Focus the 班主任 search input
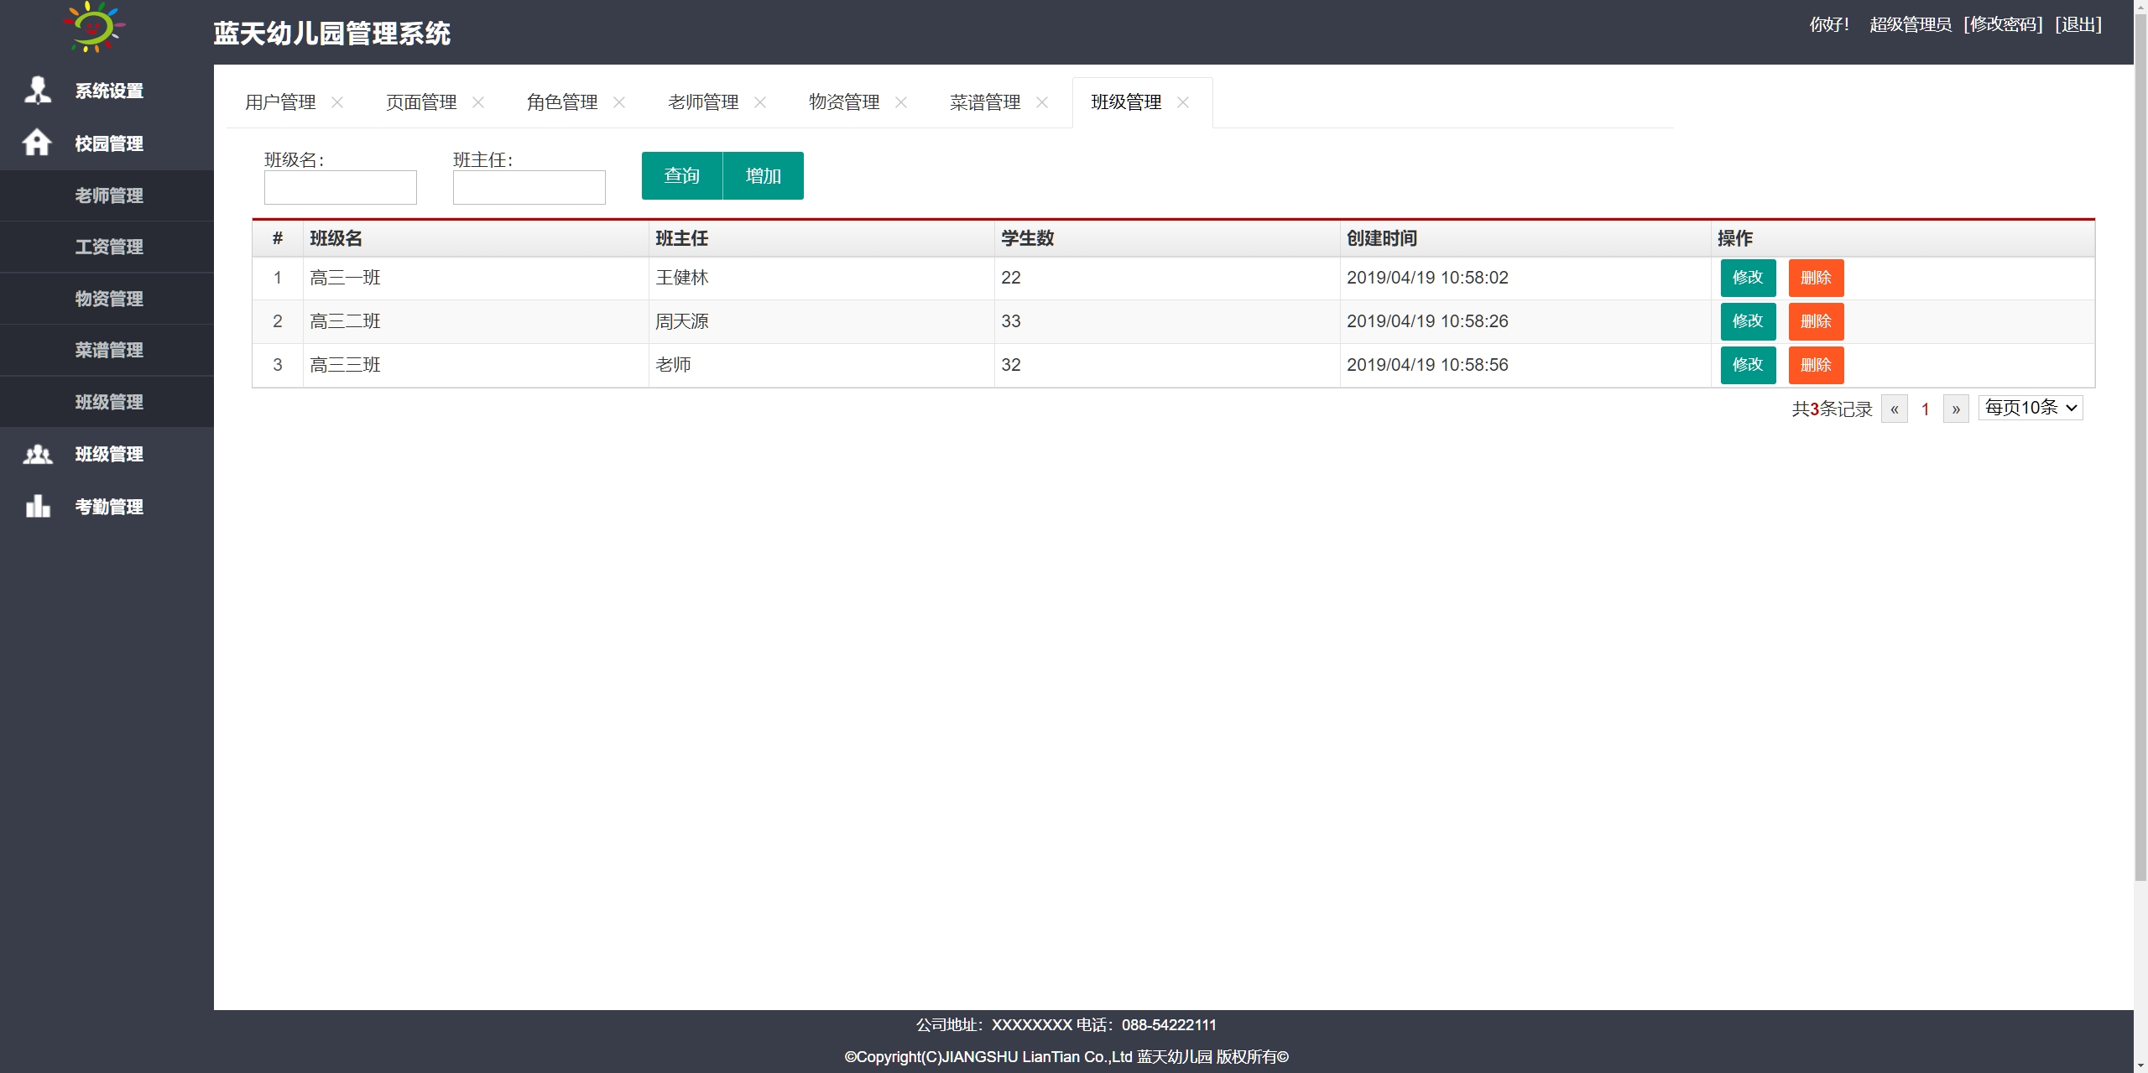Screen dimensions: 2148x1073 click(529, 187)
